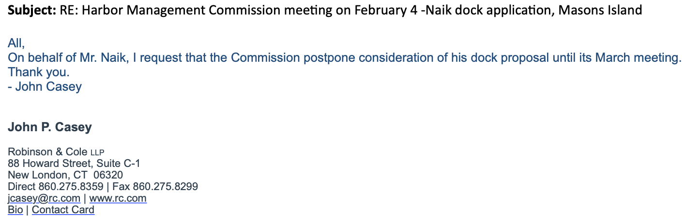Open the jcasey@rc.com email link
This screenshot has width=700, height=220.
(44, 198)
